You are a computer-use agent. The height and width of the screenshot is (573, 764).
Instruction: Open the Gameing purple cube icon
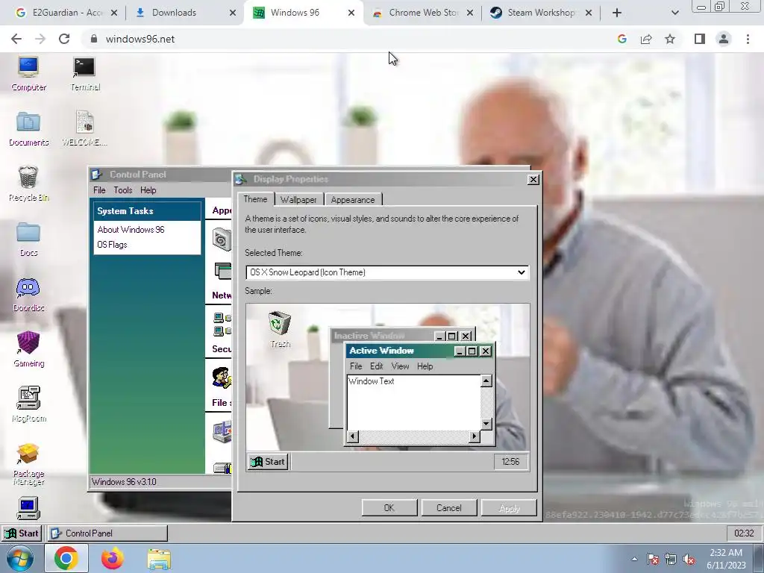[28, 349]
